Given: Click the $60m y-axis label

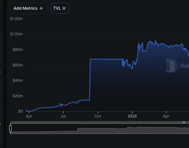Looking at the screenshot, I should coord(17,65).
